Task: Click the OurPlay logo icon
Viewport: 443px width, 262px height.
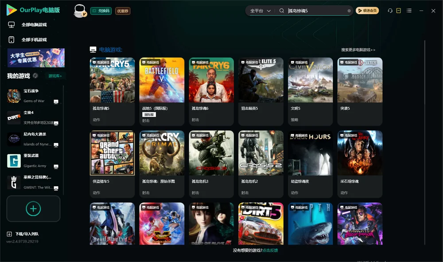Action: [12, 10]
